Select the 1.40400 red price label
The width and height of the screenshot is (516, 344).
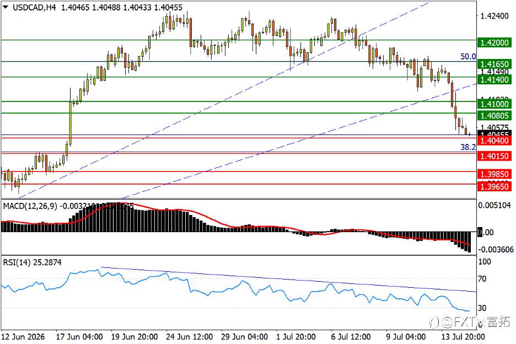[495, 141]
